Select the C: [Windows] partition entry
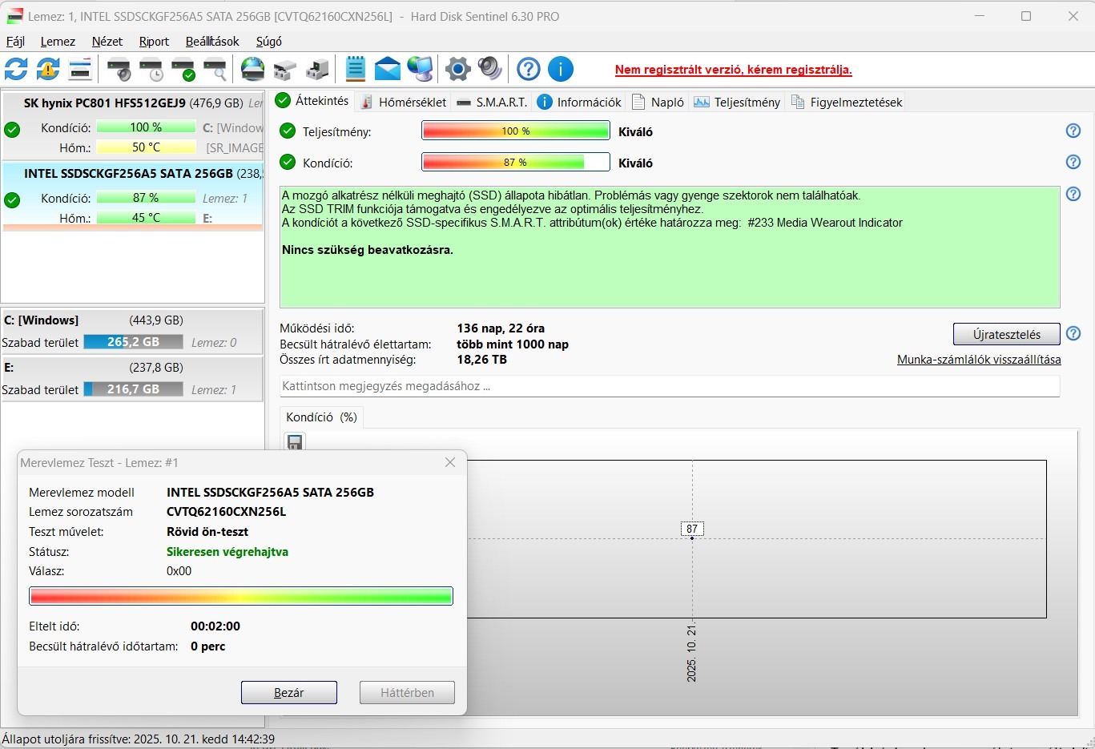Image resolution: width=1095 pixels, height=749 pixels. (x=132, y=332)
